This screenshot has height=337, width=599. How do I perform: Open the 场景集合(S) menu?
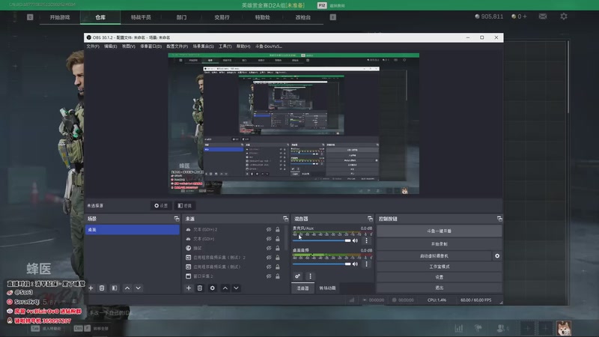203,46
